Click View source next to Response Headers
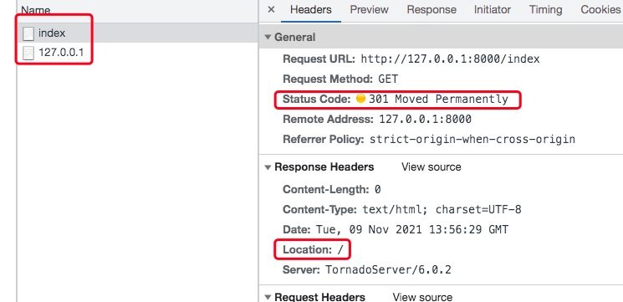Screen dimensions: 623x302 [x=432, y=167]
